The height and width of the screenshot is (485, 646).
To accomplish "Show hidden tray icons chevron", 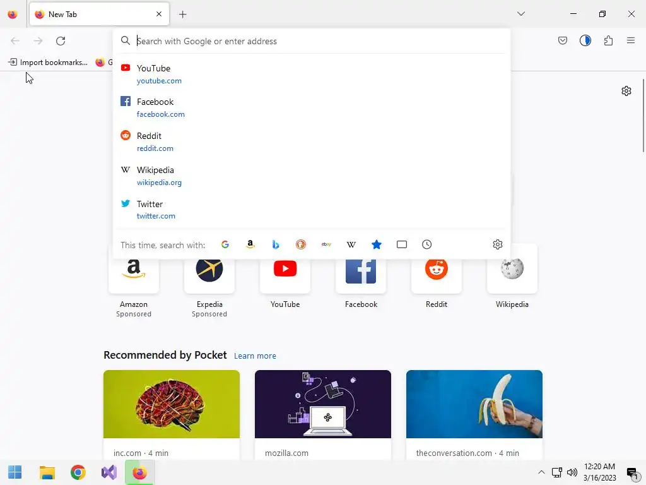I will click(541, 472).
